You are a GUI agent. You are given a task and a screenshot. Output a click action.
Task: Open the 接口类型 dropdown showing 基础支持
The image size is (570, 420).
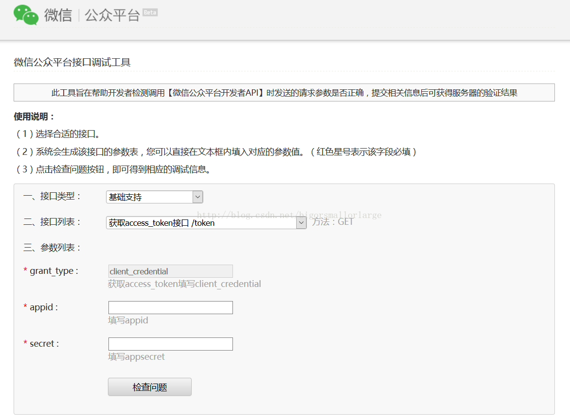pos(151,197)
